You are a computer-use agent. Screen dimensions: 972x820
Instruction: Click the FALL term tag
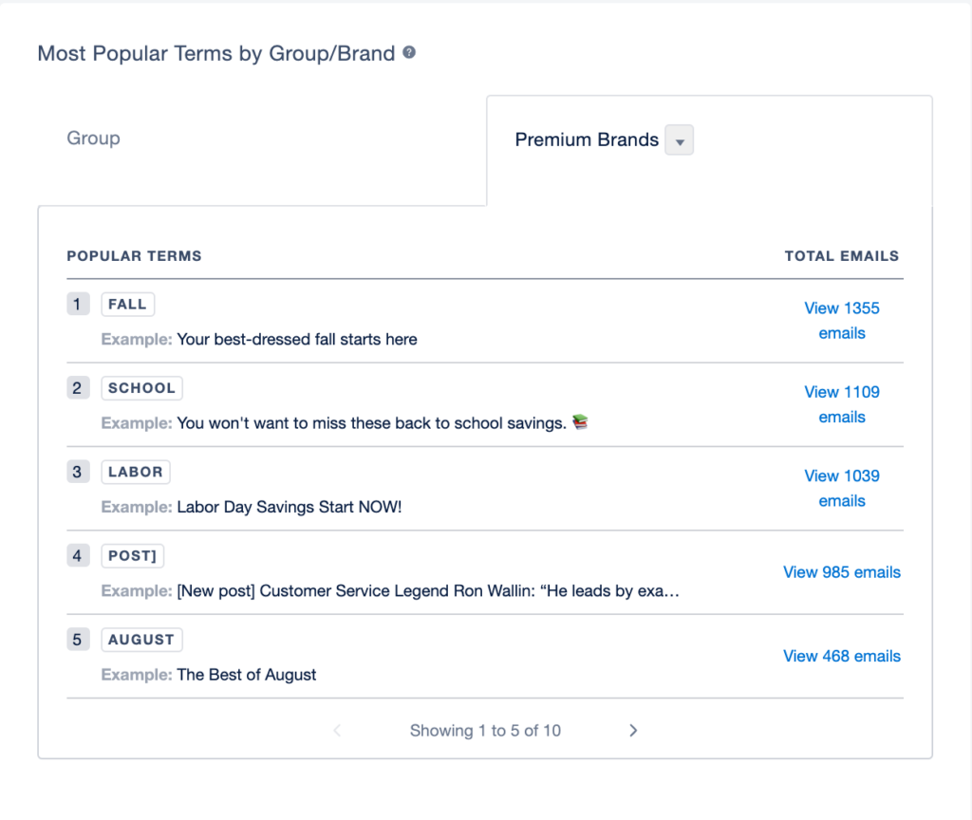pyautogui.click(x=128, y=305)
